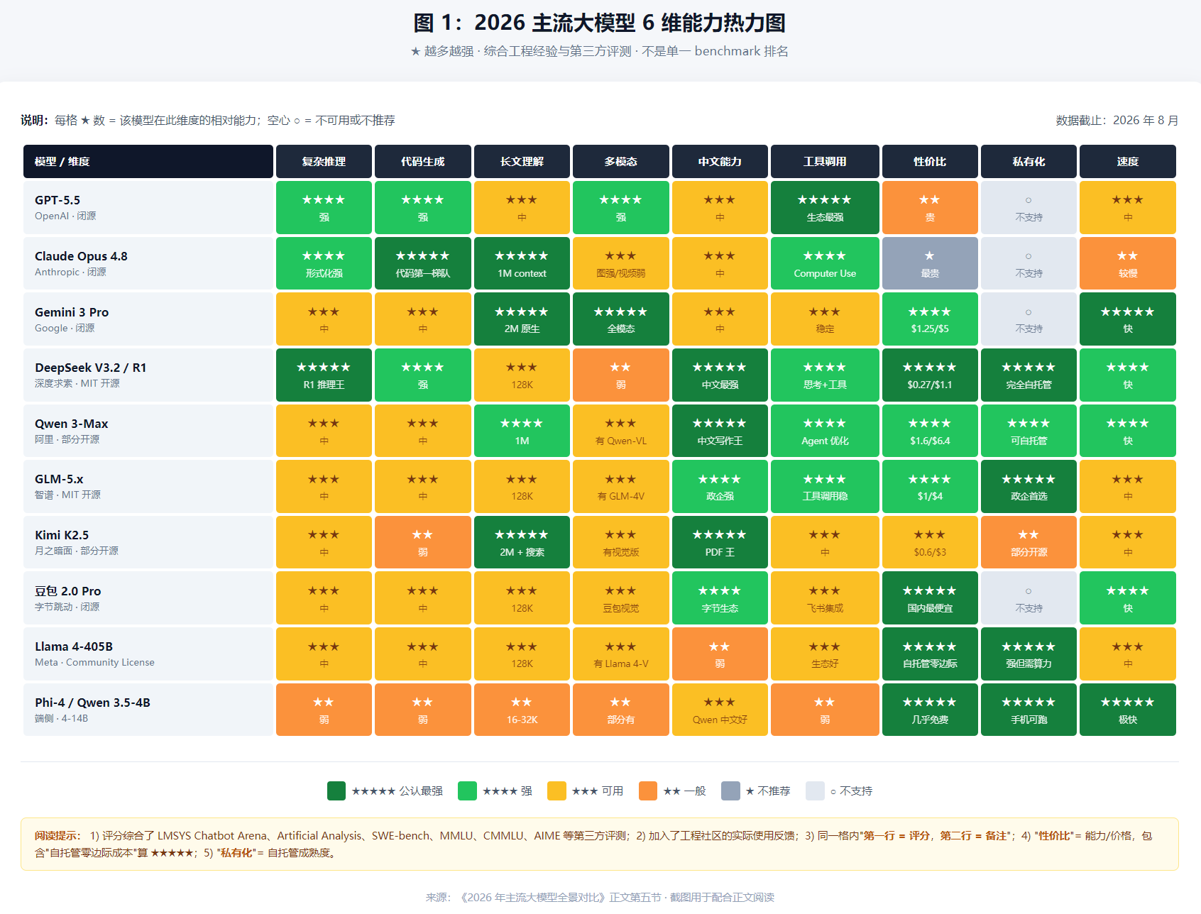Click the 代码第一梯队 cell
The width and height of the screenshot is (1201, 914).
click(x=423, y=263)
